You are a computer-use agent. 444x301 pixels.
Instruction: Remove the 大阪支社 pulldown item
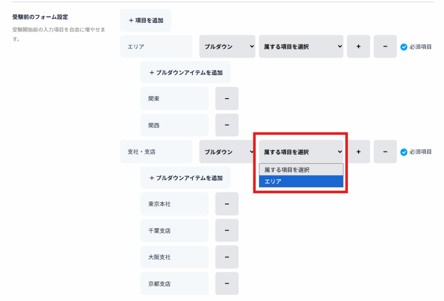227,257
